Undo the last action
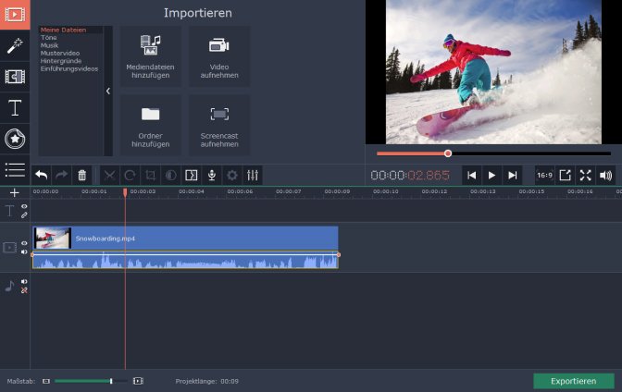Viewport: 622px width, 392px height. pos(42,175)
